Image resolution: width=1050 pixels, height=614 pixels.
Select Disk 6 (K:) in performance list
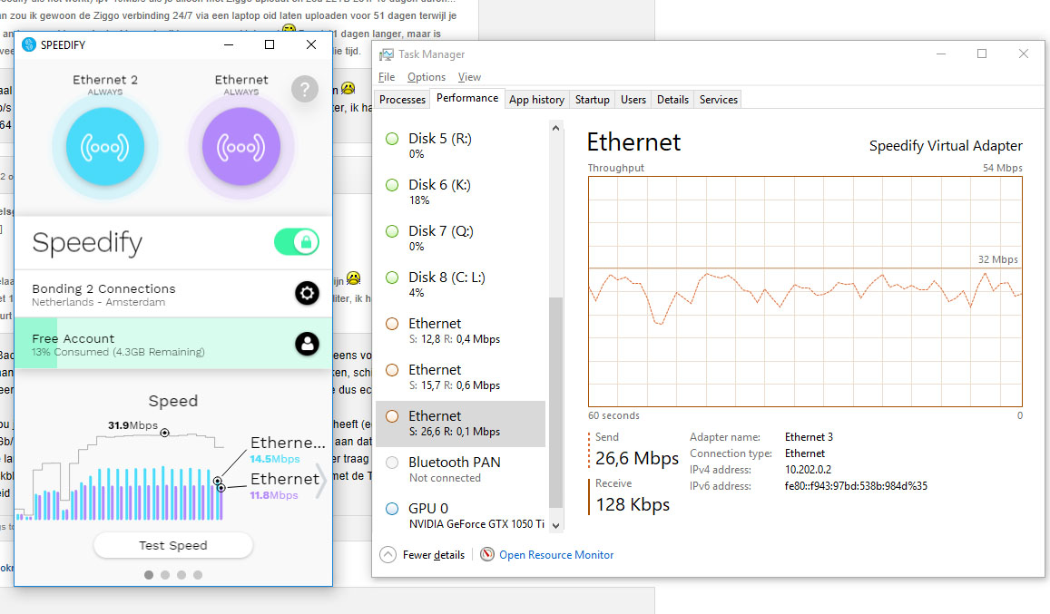[461, 191]
